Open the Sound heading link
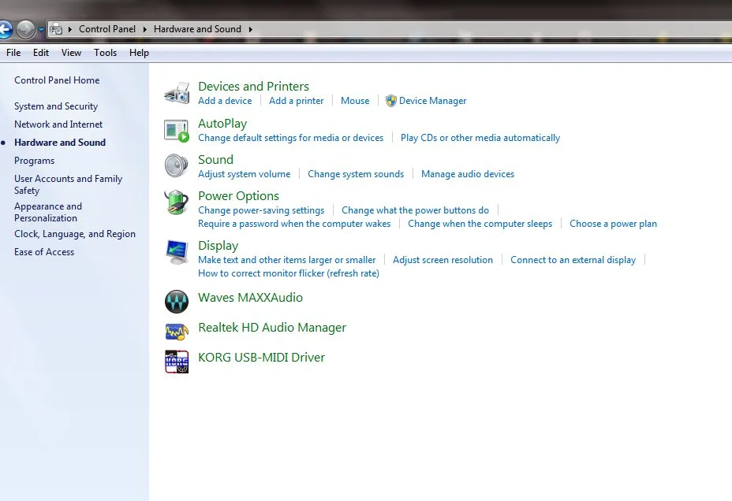Screen dimensions: 732x501 215,159
